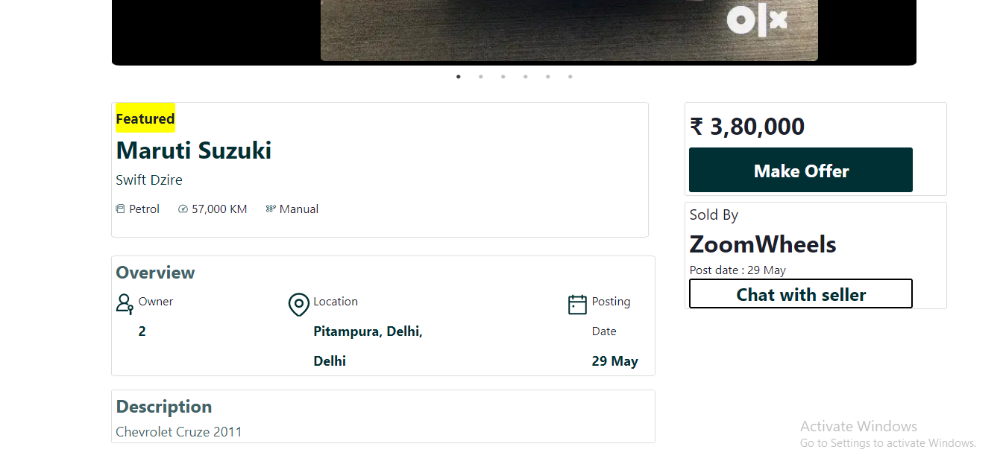Open Chat with seller
1003x470 pixels.
pos(800,293)
